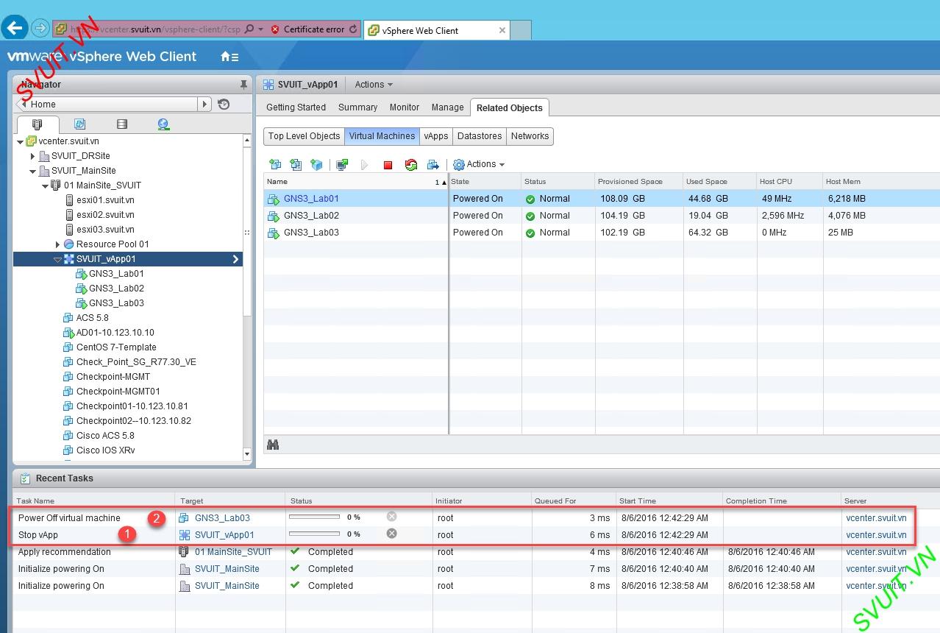Select esxi02.svuit.vn host in tree
Viewport: 940px width, 633px height.
click(x=105, y=215)
